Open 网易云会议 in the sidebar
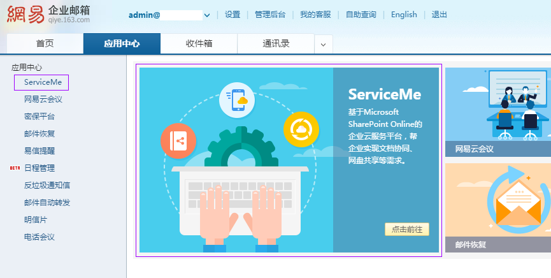The image size is (551, 278). click(x=43, y=99)
